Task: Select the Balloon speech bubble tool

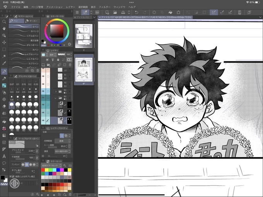Action: coord(4,163)
